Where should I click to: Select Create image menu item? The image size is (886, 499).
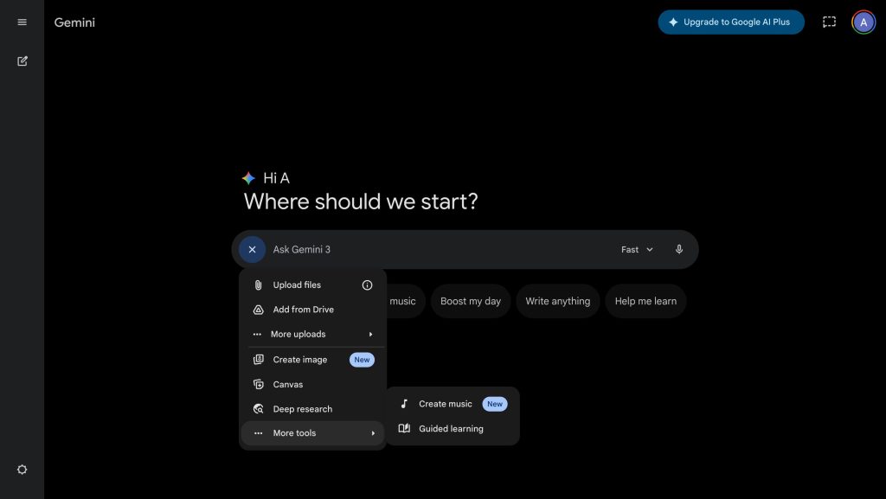300,360
